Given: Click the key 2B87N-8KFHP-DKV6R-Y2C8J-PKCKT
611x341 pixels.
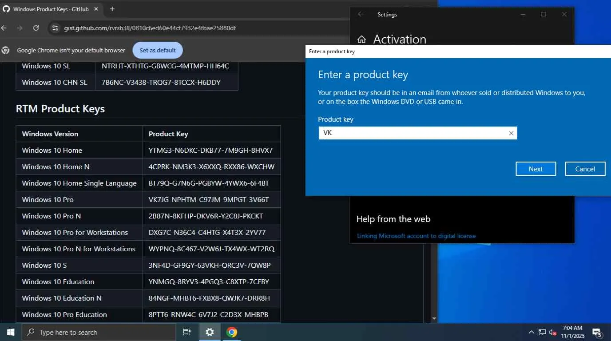Looking at the screenshot, I should click(x=206, y=216).
